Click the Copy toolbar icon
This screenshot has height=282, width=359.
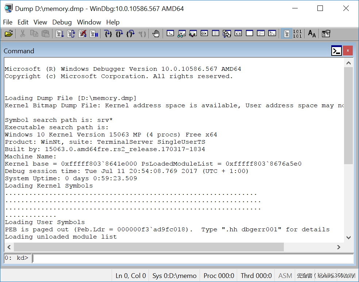click(x=34, y=34)
